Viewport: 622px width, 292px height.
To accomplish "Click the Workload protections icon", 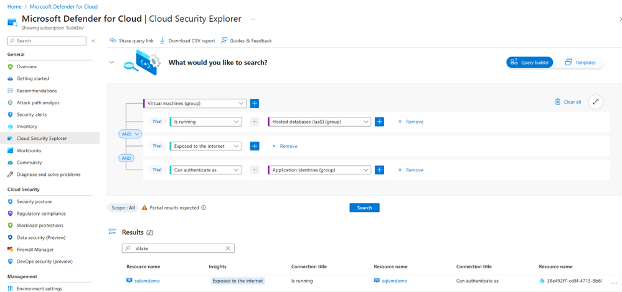I will [11, 226].
